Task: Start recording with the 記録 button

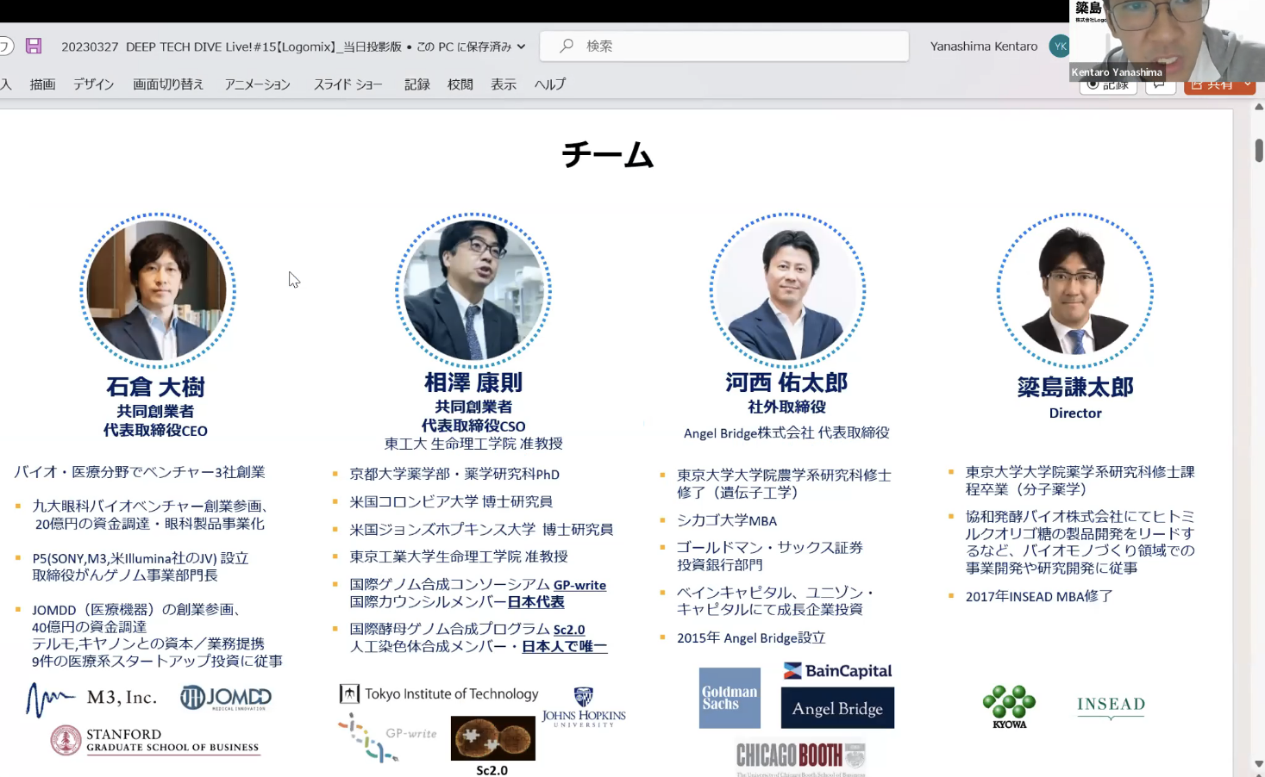Action: pyautogui.click(x=1108, y=84)
